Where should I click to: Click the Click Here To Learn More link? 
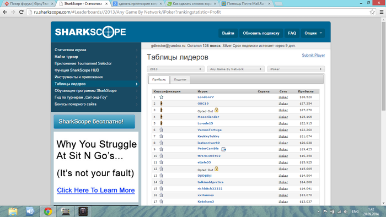(x=96, y=190)
